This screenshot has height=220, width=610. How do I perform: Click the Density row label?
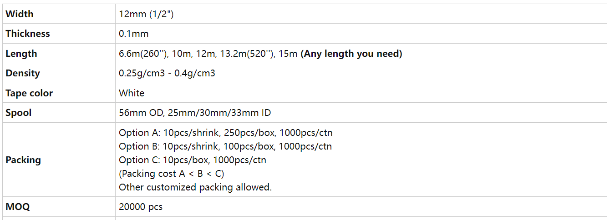coord(23,73)
